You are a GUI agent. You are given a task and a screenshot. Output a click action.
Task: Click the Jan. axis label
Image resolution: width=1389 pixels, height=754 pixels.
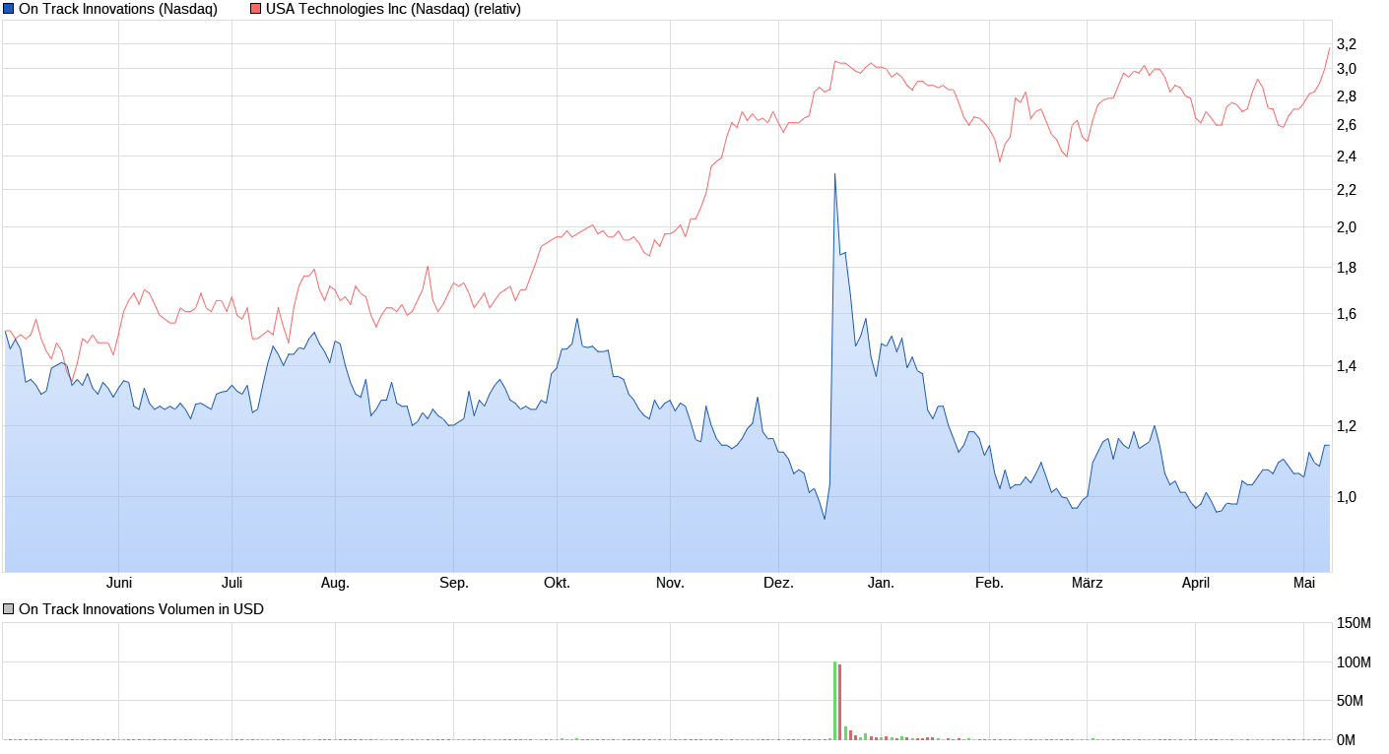click(882, 583)
